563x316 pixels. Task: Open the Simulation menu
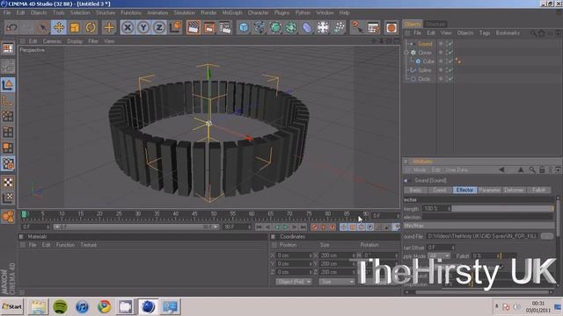[x=184, y=12]
